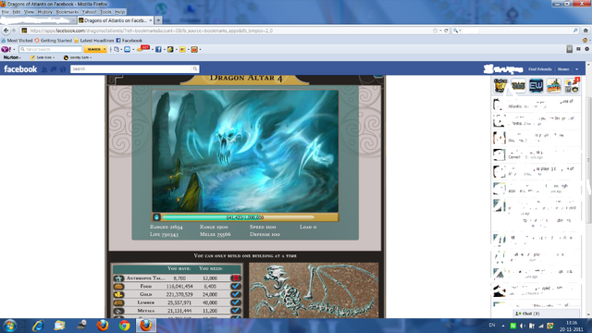Open the Bookmarks menu
Image resolution: width=592 pixels, height=333 pixels.
point(68,12)
